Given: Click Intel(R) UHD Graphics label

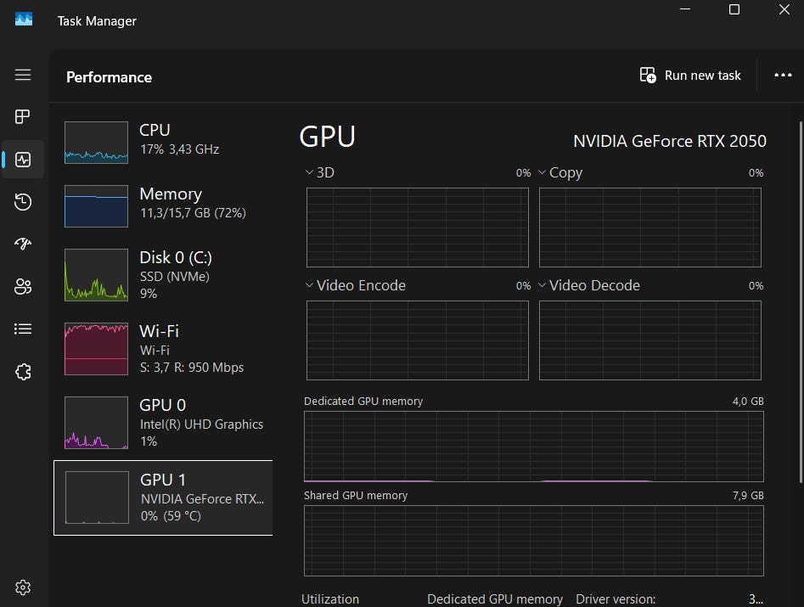Looking at the screenshot, I should click(x=201, y=424).
